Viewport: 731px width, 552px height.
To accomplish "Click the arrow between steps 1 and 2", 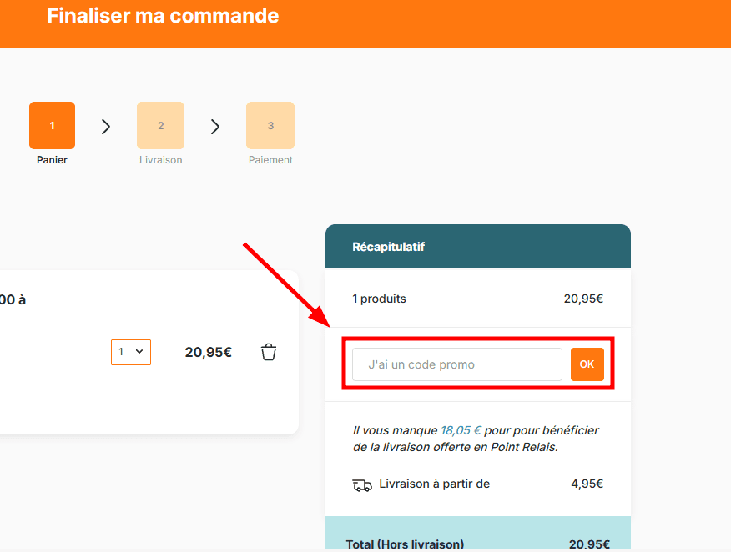I will [x=106, y=127].
